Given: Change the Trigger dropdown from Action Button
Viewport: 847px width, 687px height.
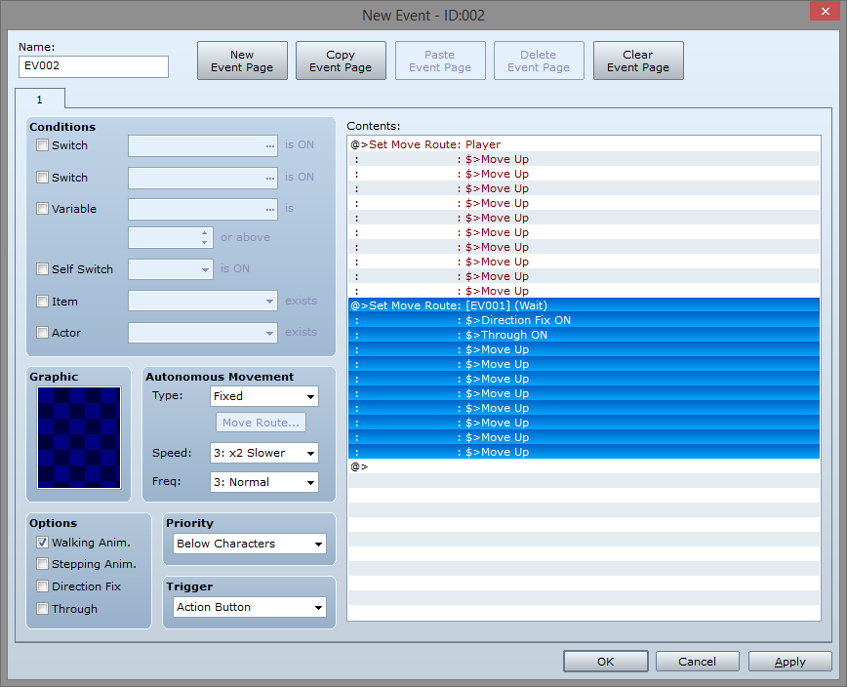Looking at the screenshot, I should tap(250, 607).
